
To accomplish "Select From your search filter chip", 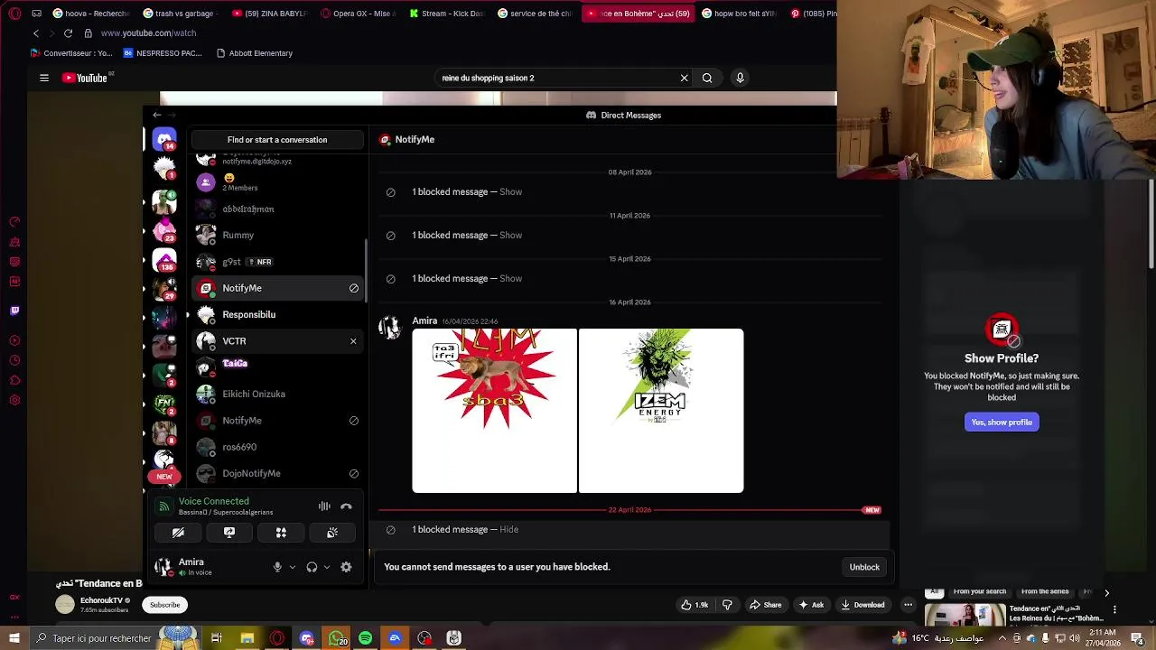I will click(979, 592).
